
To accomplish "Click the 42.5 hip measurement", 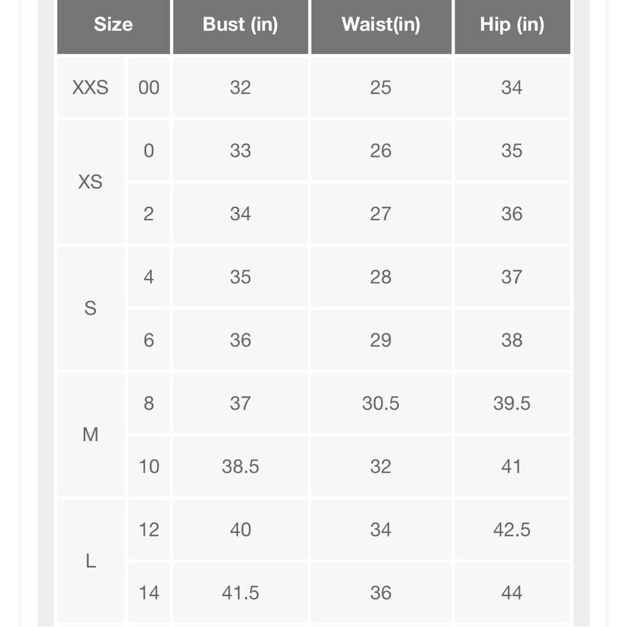I will tap(512, 529).
